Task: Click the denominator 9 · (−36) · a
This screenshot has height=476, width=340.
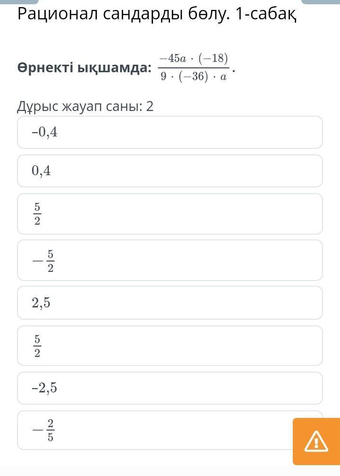Action: (194, 76)
